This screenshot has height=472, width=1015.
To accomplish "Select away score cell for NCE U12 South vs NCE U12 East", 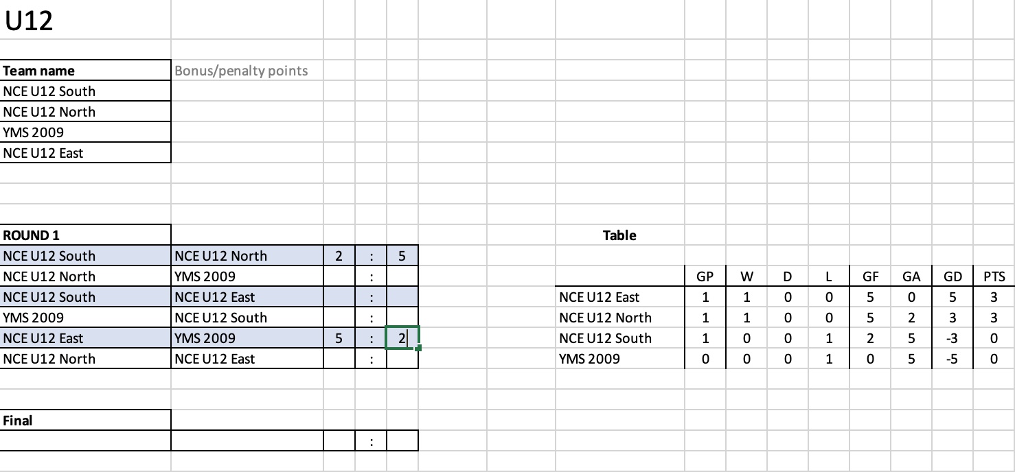I will pos(402,297).
